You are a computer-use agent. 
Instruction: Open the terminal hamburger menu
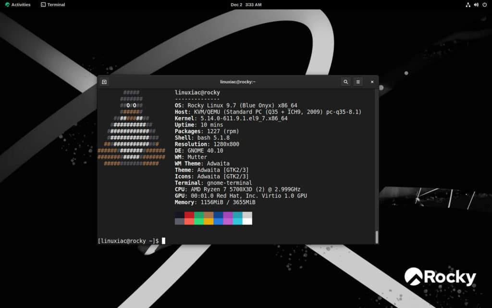coord(358,82)
